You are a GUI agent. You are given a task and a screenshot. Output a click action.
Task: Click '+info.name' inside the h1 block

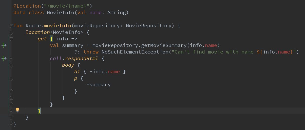(105, 71)
